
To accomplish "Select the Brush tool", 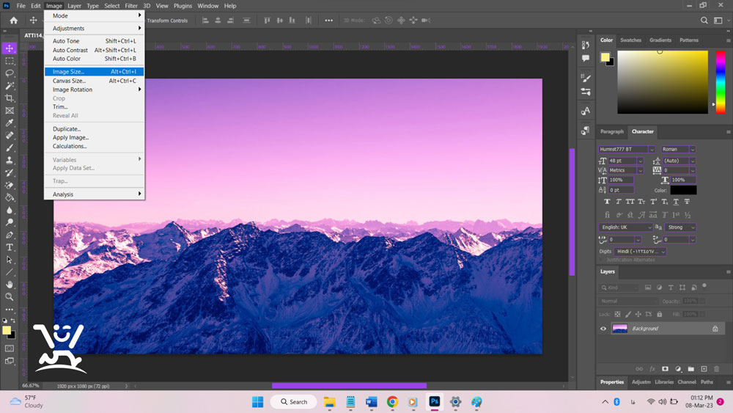I will point(10,147).
